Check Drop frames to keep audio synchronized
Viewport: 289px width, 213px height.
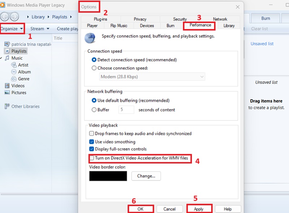coord(91,133)
